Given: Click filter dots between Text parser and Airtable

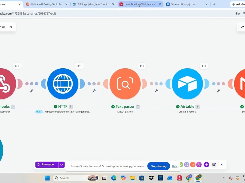Looking at the screenshot, I should coord(156,84).
